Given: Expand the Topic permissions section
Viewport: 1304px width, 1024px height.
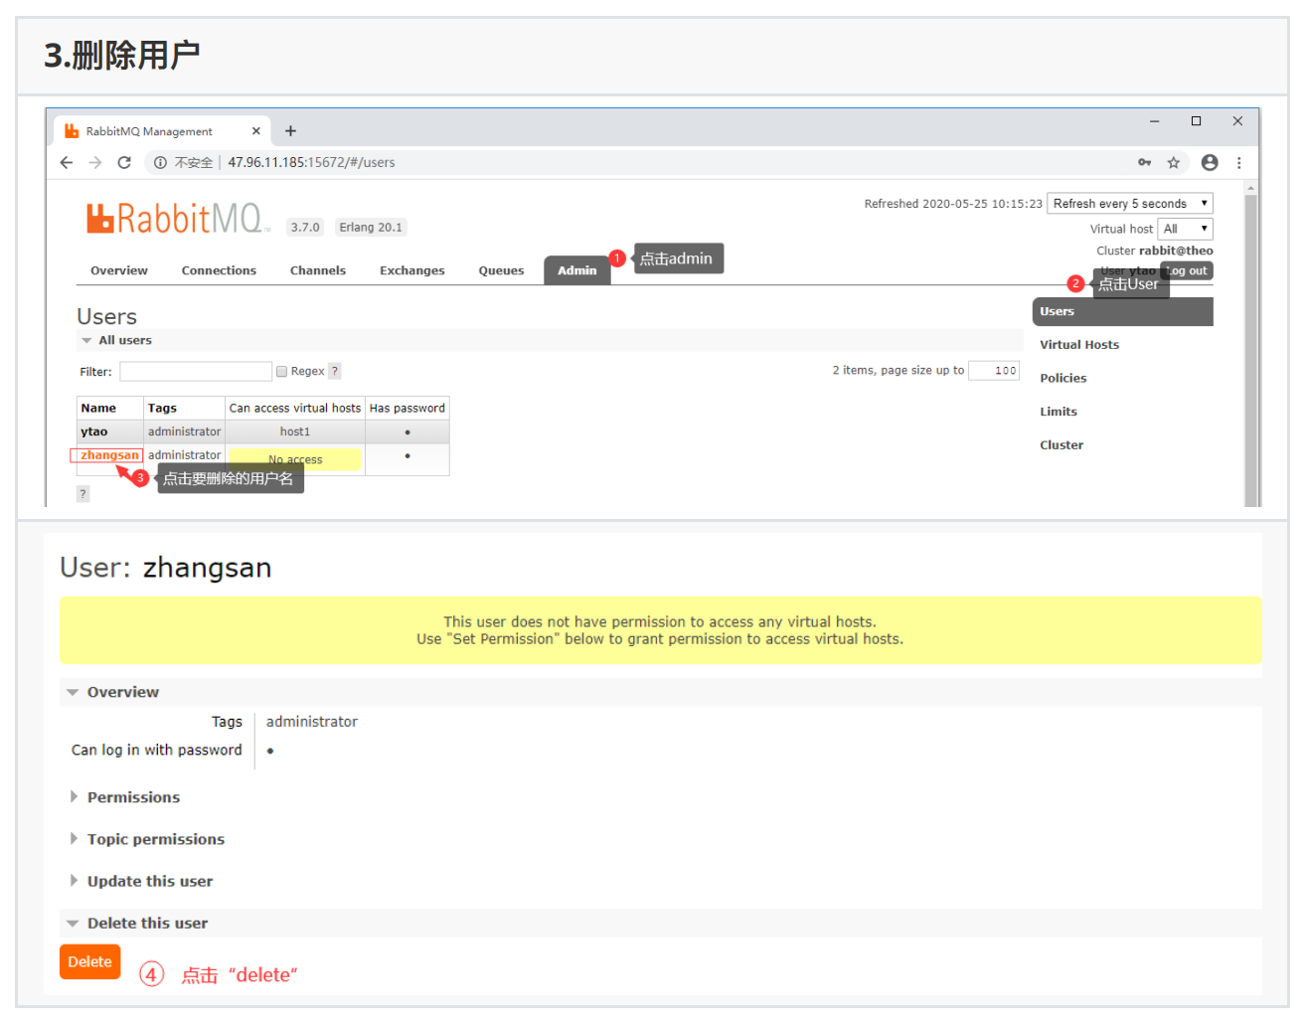Looking at the screenshot, I should point(155,839).
